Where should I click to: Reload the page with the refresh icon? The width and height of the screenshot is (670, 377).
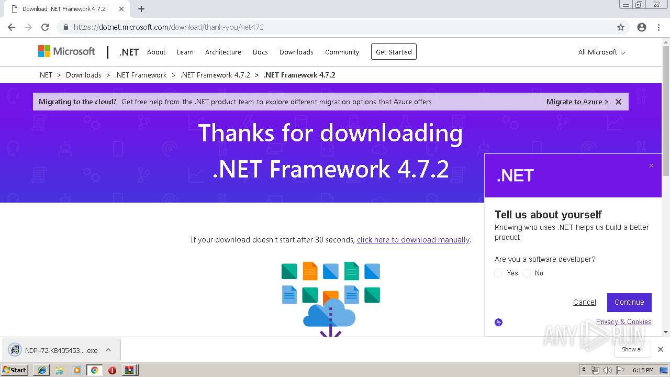pyautogui.click(x=45, y=27)
